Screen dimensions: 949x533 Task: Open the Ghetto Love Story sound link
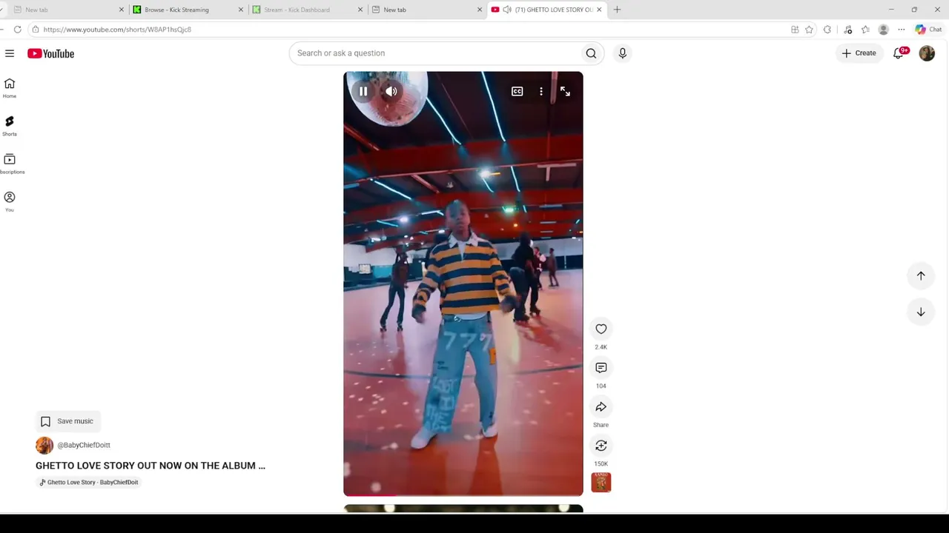(89, 483)
